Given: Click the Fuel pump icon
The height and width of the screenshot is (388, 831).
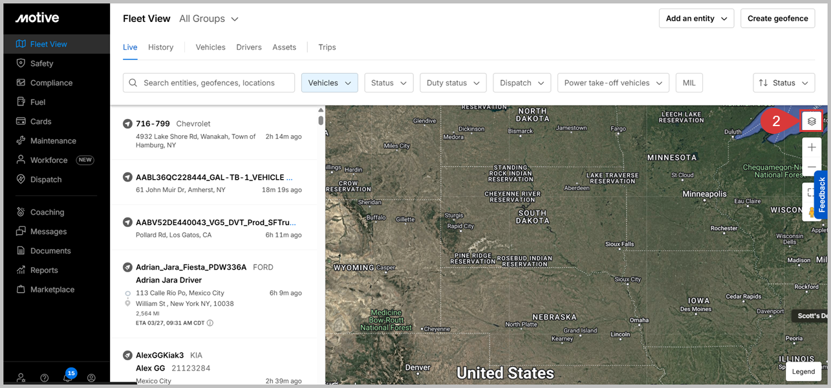Looking at the screenshot, I should pos(21,102).
